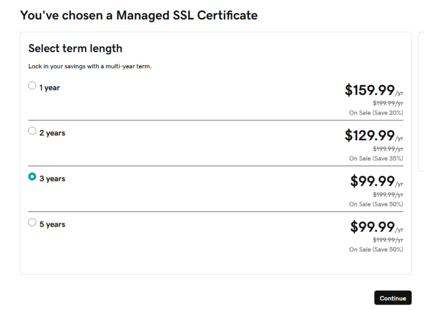The width and height of the screenshot is (424, 310).
Task: Click the struck-through $199.99/yr in 1 year row
Action: [388, 103]
